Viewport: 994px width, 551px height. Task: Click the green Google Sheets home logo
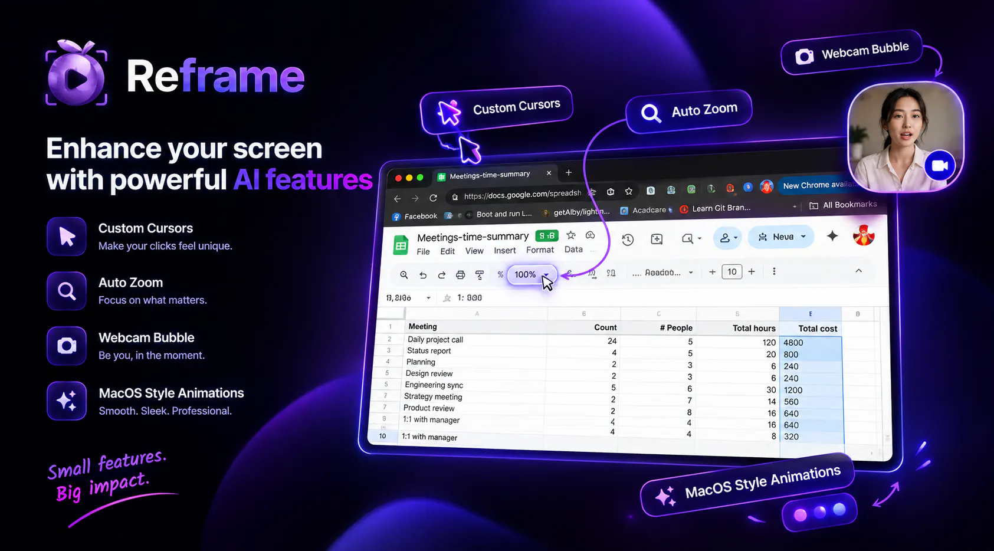pyautogui.click(x=401, y=245)
